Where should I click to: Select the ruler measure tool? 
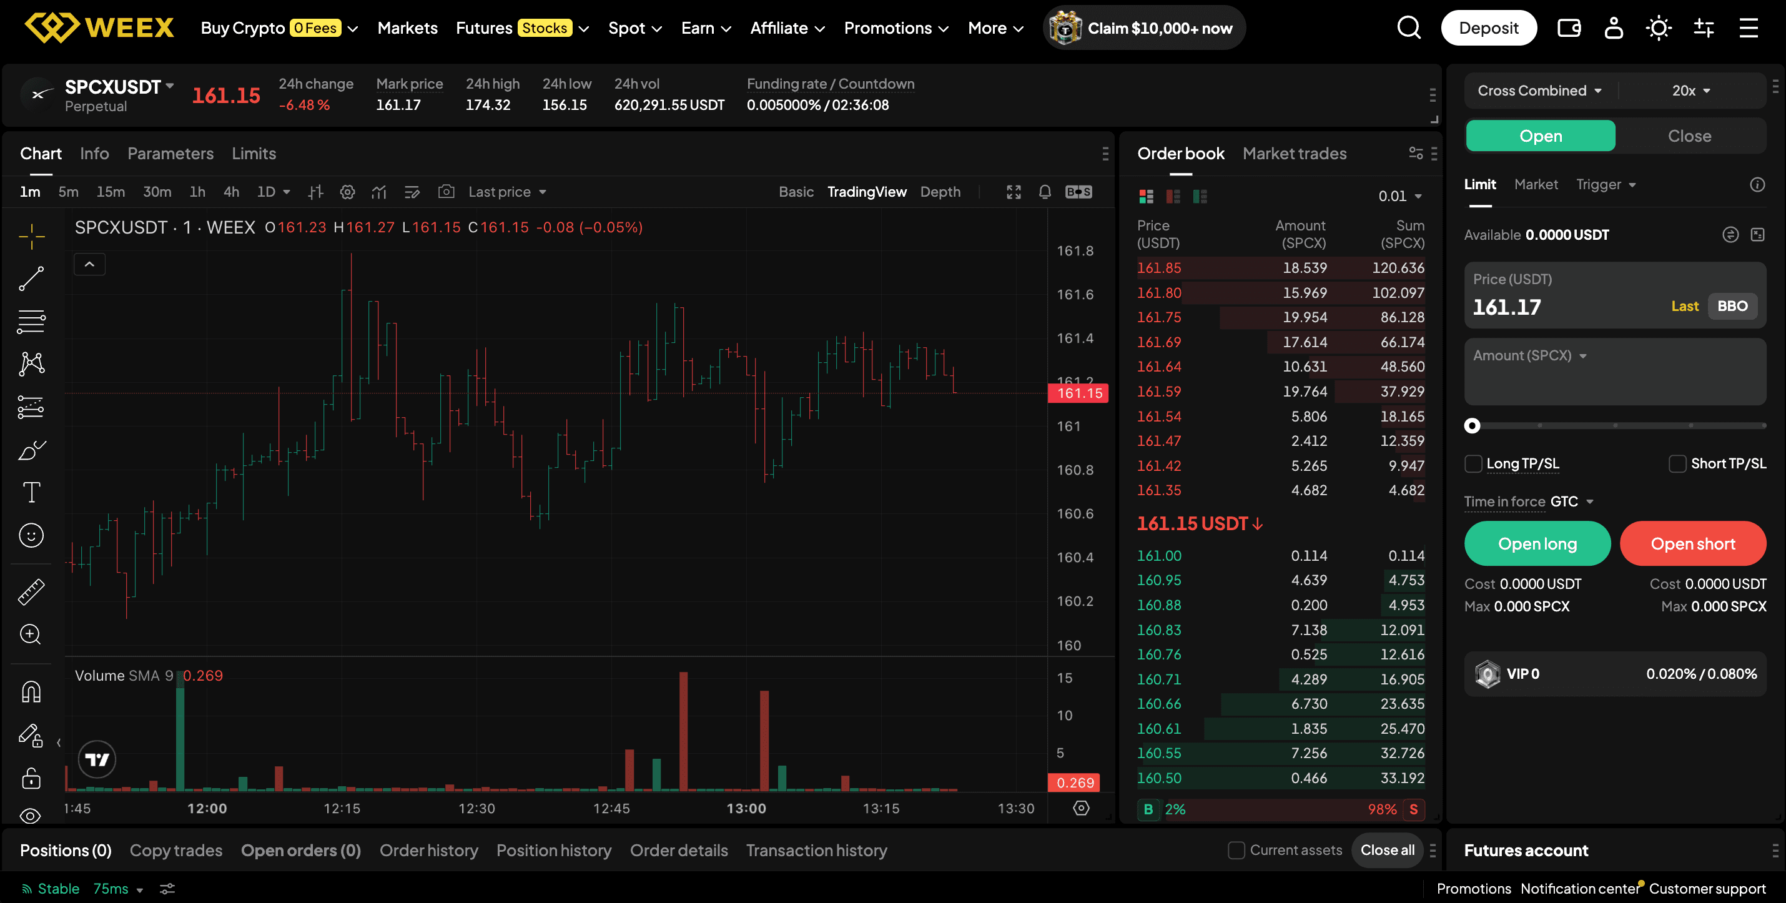pos(31,591)
